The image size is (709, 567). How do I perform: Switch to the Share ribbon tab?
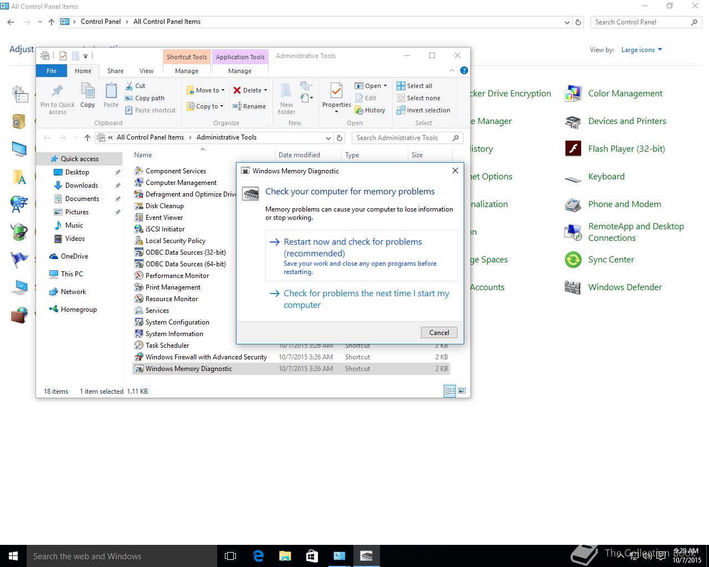coord(115,71)
